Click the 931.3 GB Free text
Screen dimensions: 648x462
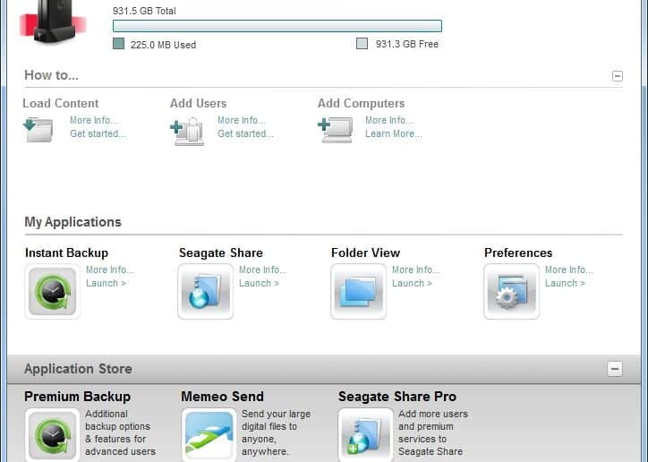(x=407, y=44)
